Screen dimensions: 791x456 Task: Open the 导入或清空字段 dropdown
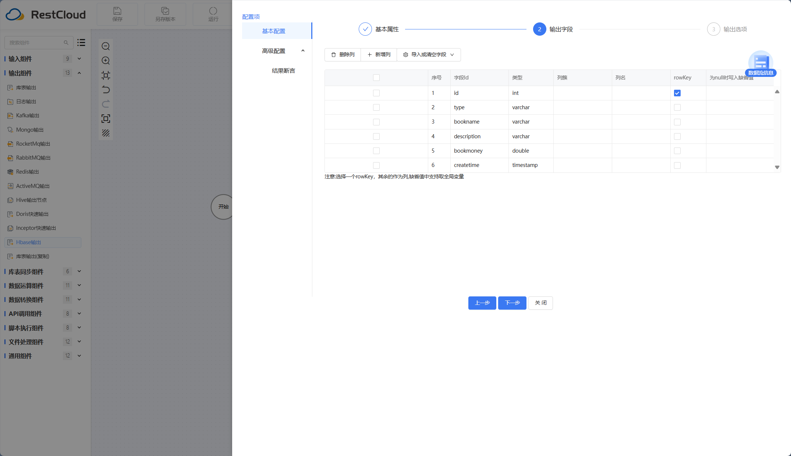(x=429, y=55)
